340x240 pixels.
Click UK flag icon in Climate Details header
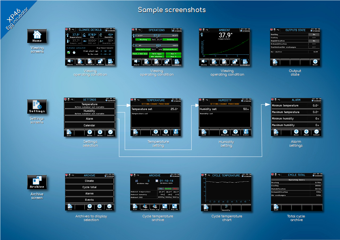coord(67,29)
